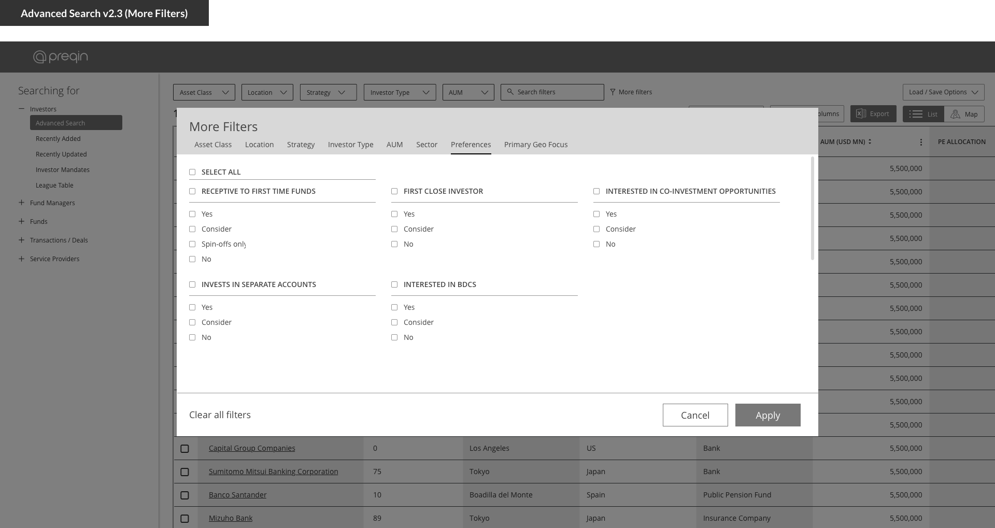
Task: Click the More filters funnel icon
Action: coord(613,92)
